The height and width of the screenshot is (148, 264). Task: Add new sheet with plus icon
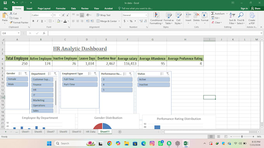click(120, 132)
